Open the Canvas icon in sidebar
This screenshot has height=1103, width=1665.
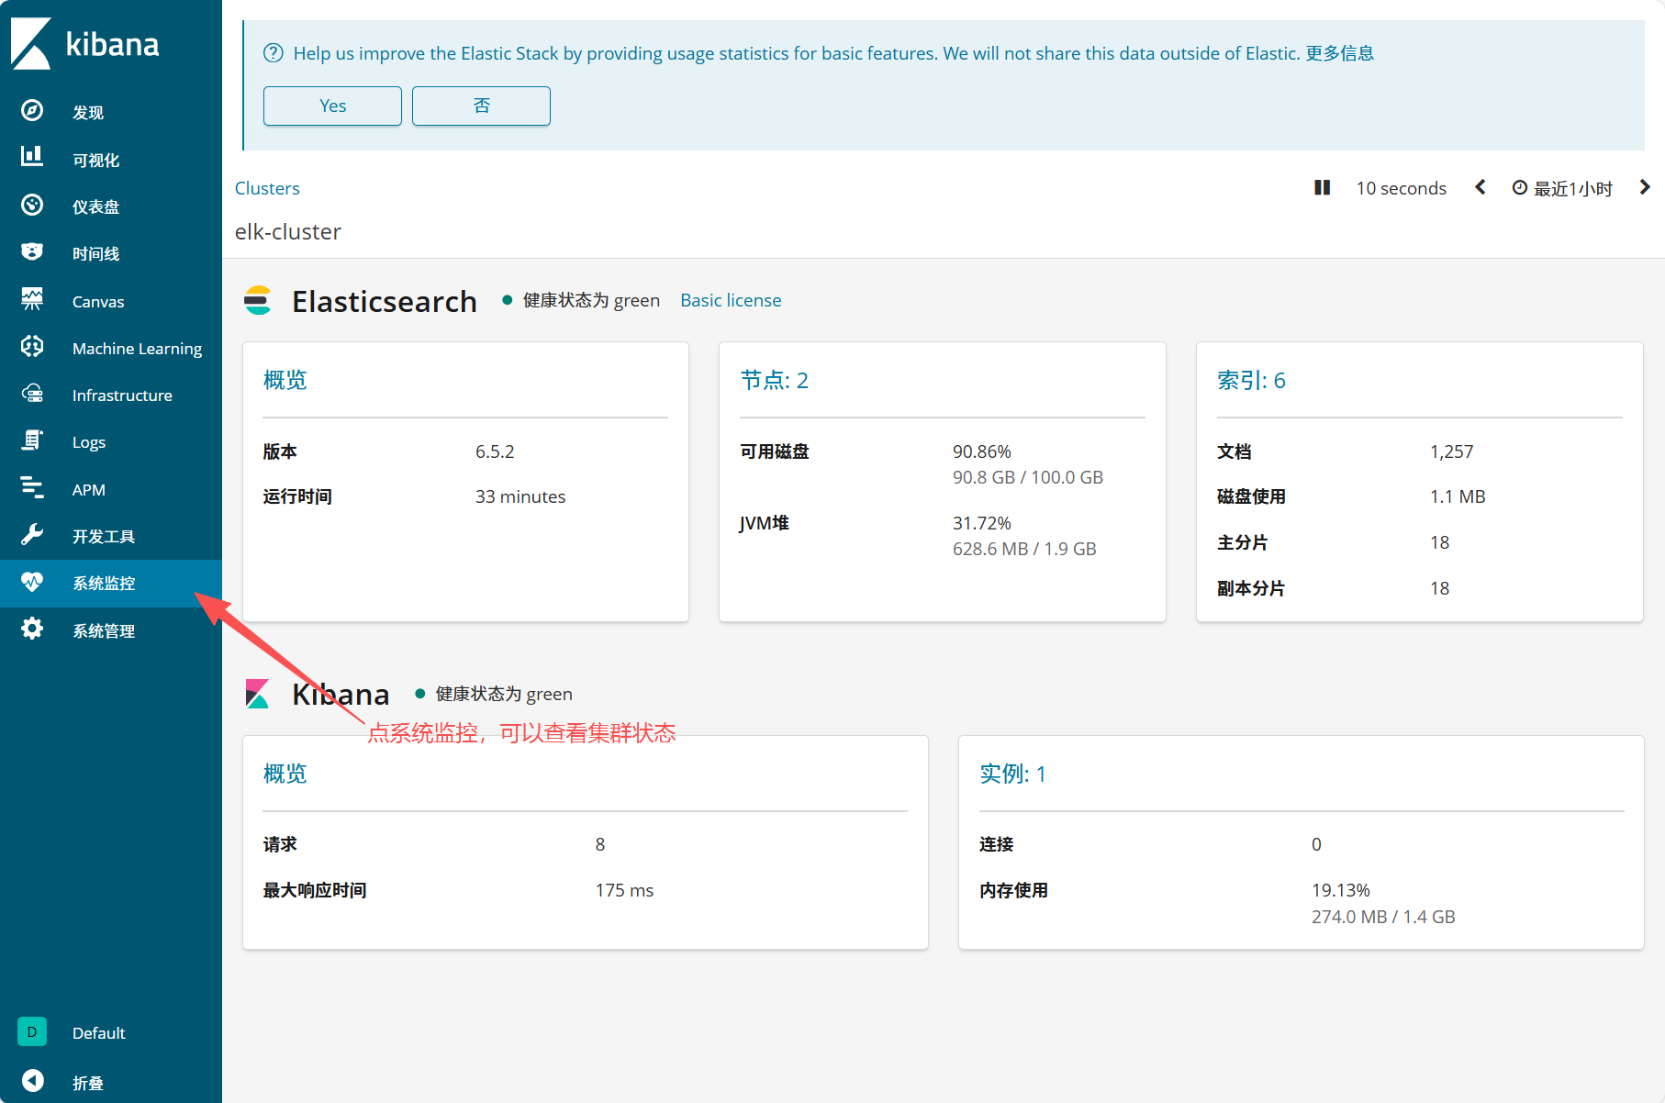(x=32, y=299)
